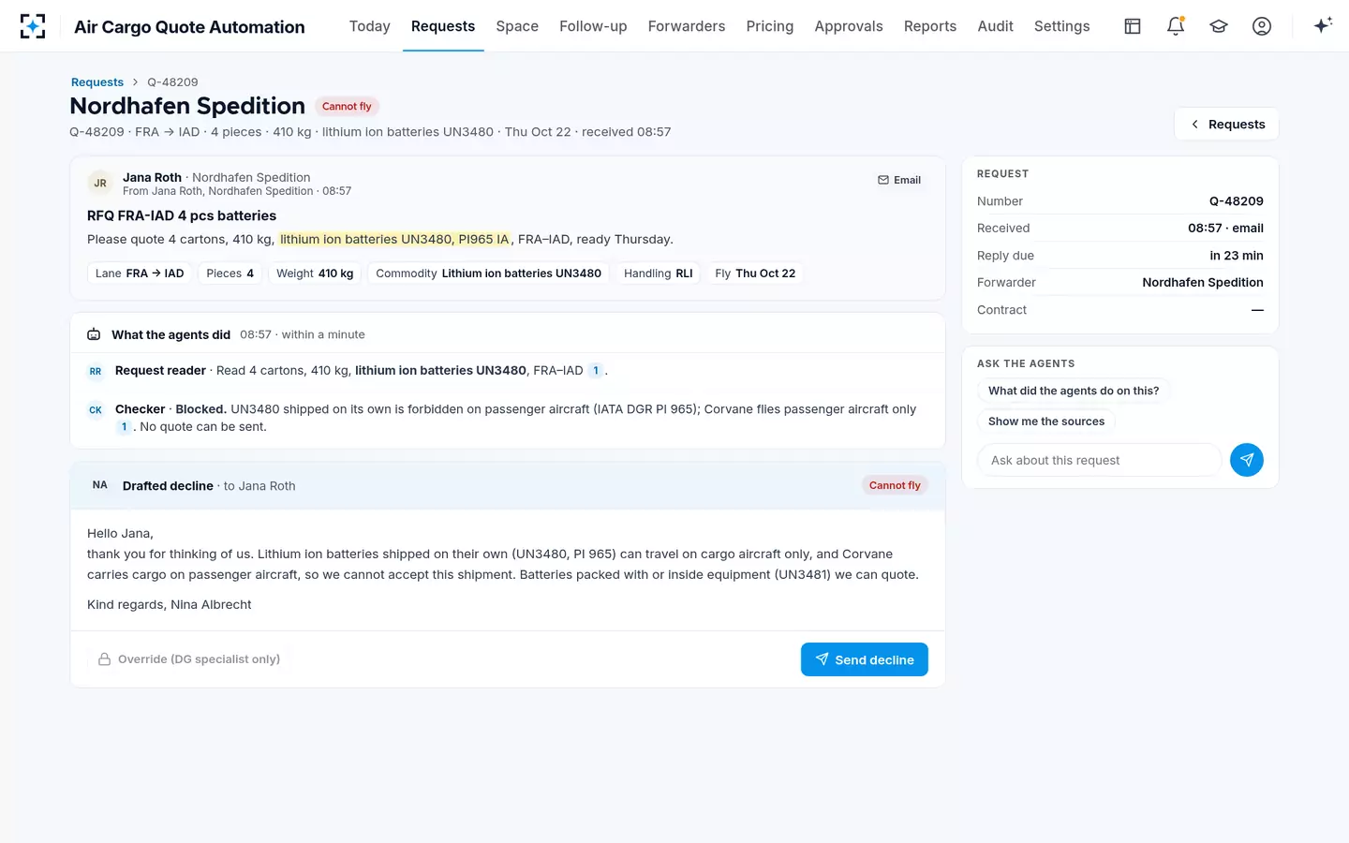Open the Space tab
The image size is (1349, 843).
pyautogui.click(x=517, y=26)
